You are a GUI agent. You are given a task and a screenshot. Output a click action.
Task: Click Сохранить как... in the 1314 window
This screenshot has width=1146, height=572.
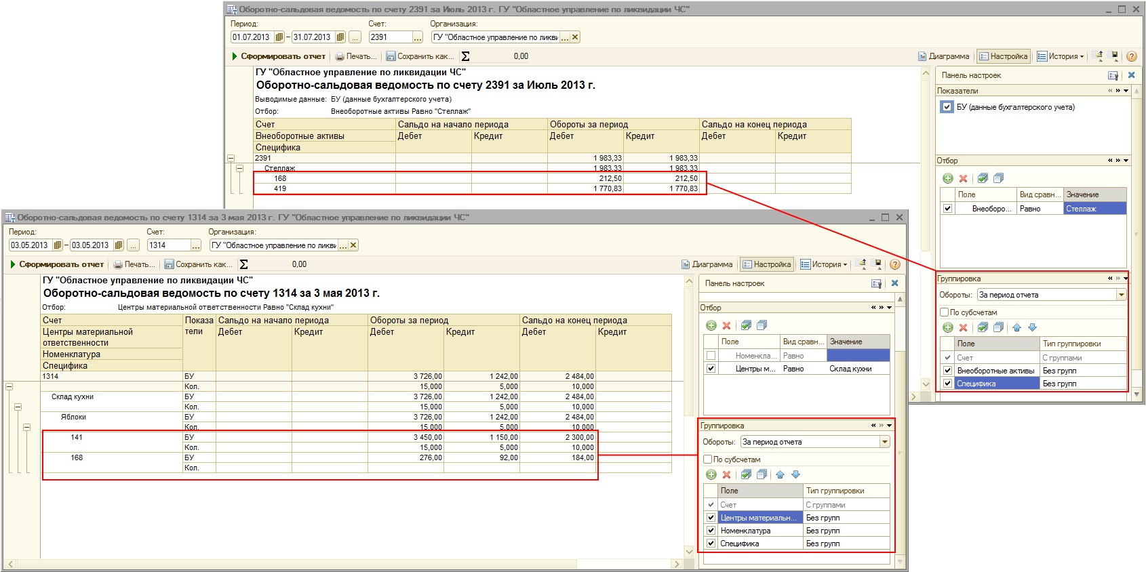click(199, 264)
